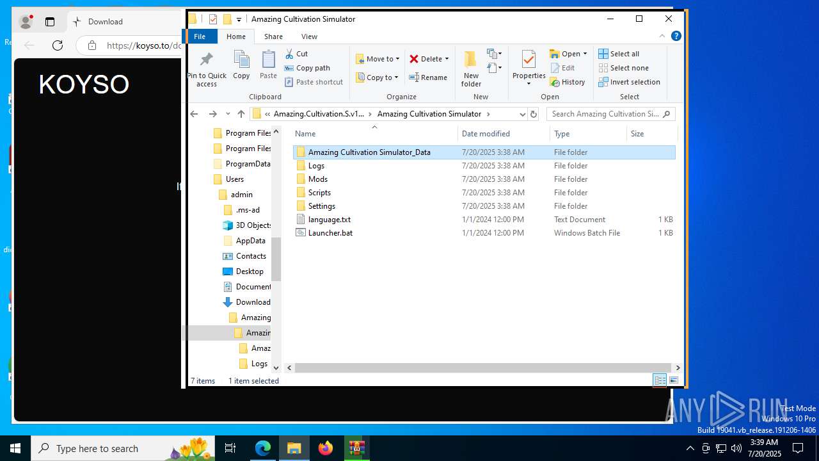Click the horizontal scrollbar right arrow

(678, 368)
